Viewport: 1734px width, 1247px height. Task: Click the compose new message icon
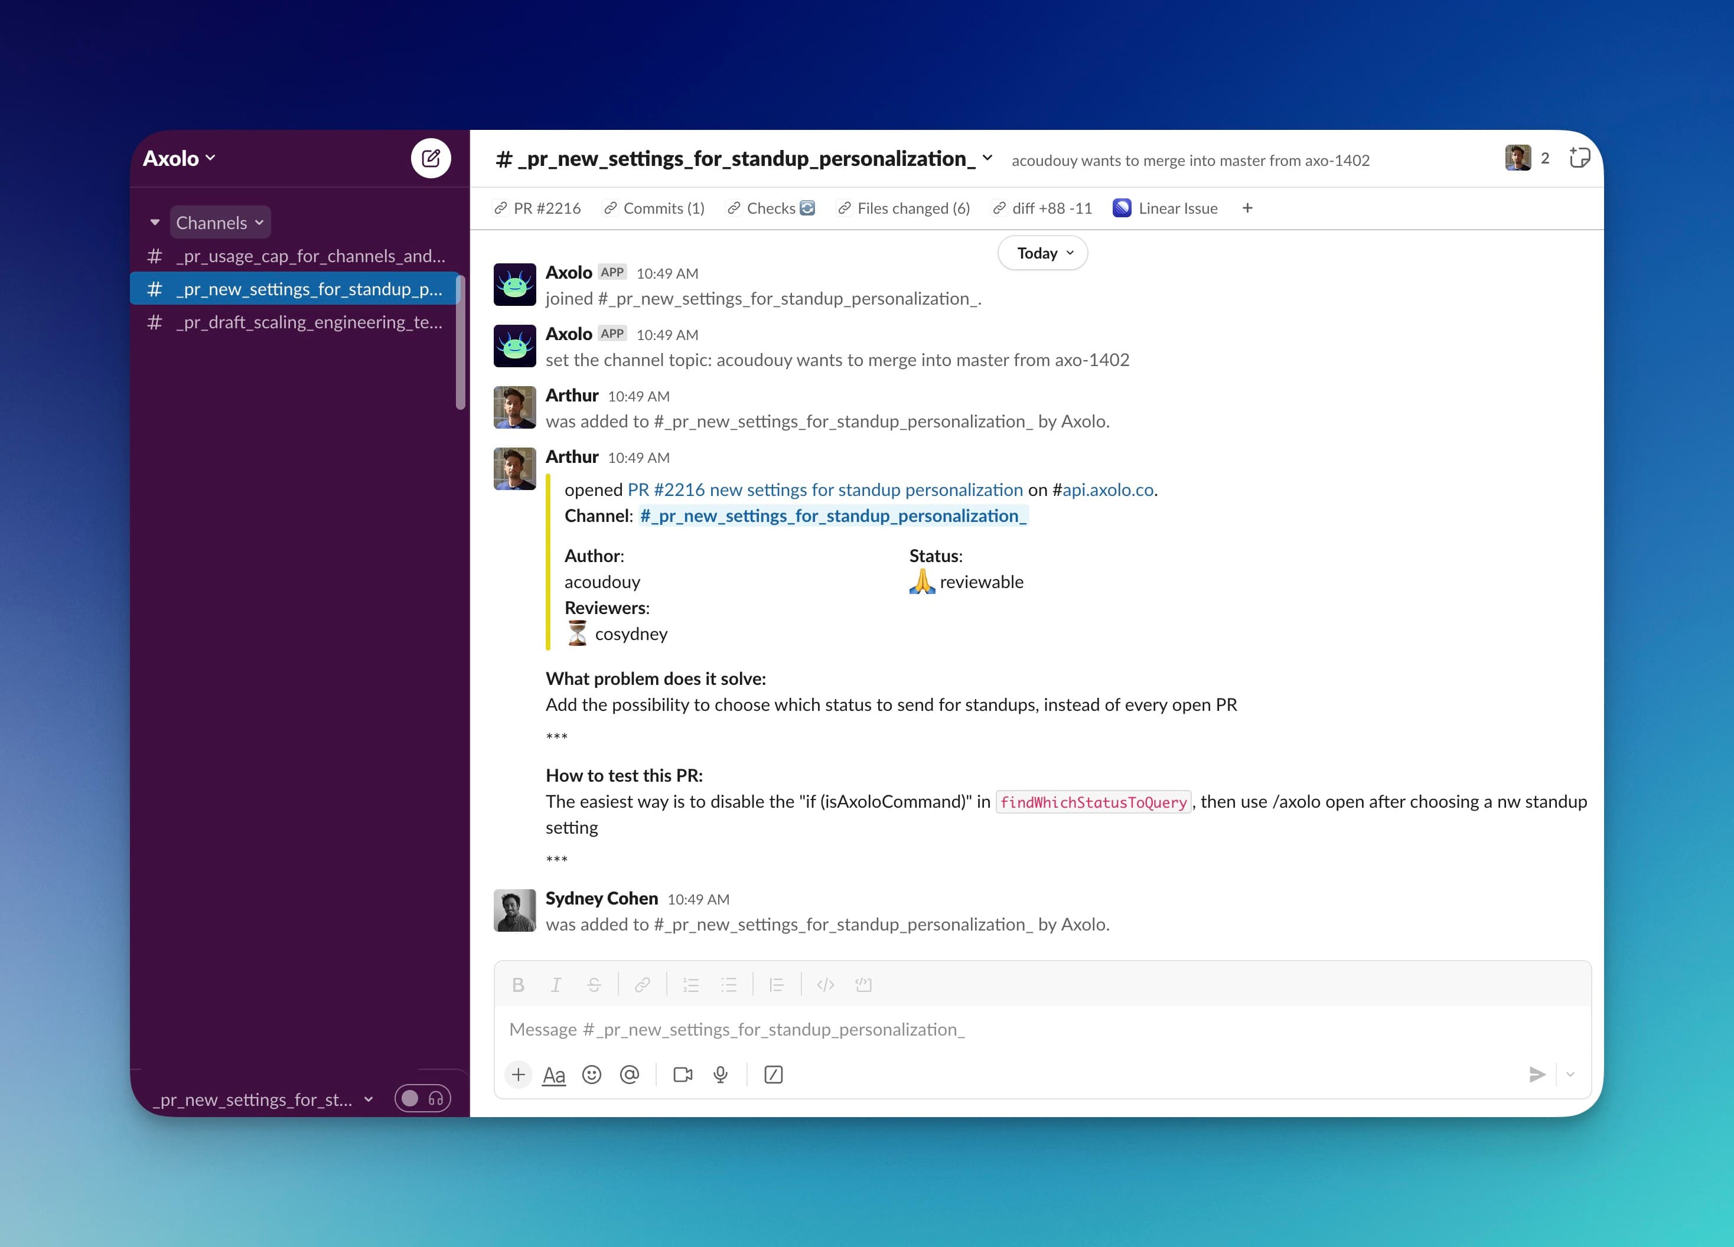(x=431, y=158)
